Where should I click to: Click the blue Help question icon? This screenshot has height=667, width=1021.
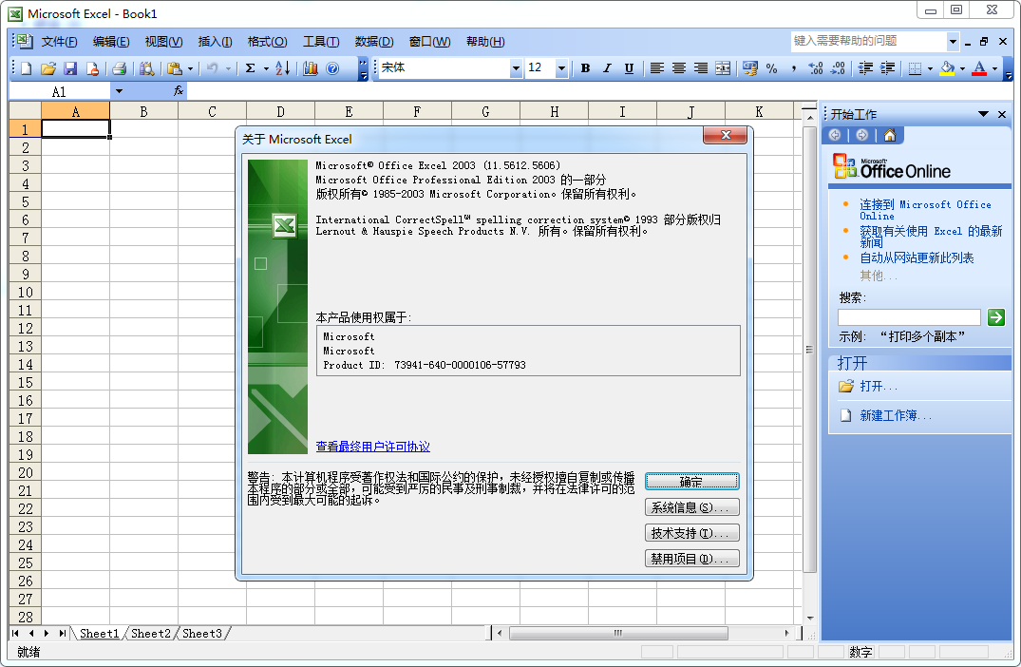click(332, 68)
